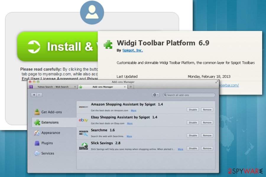Go forward using the right arrow button

39,95
